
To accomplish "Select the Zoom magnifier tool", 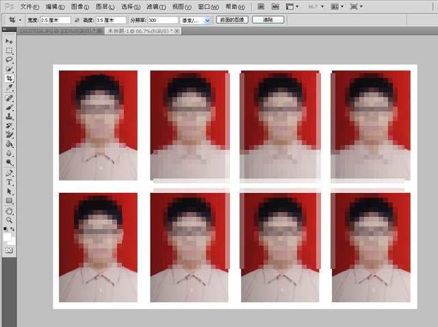I will 9,220.
